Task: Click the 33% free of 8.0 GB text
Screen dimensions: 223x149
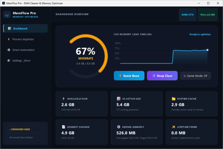Action: click(71, 110)
